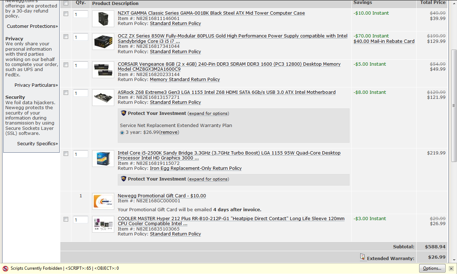
Task: Open ASRock Z68 motherboard thumbnail
Action: coord(103,97)
